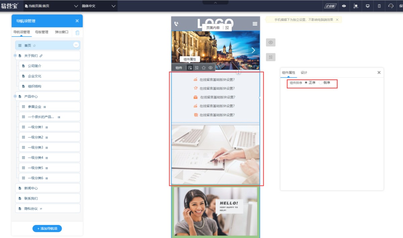Click the 页面内容 label button

coord(213,28)
